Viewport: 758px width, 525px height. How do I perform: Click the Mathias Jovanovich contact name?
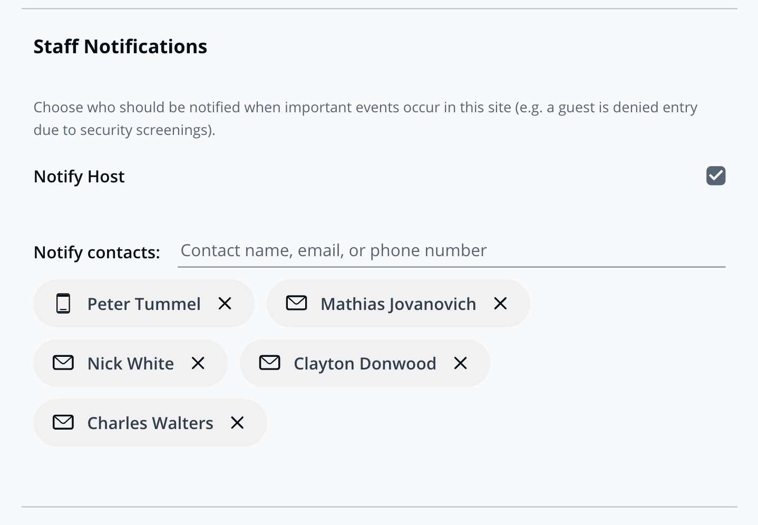point(398,304)
